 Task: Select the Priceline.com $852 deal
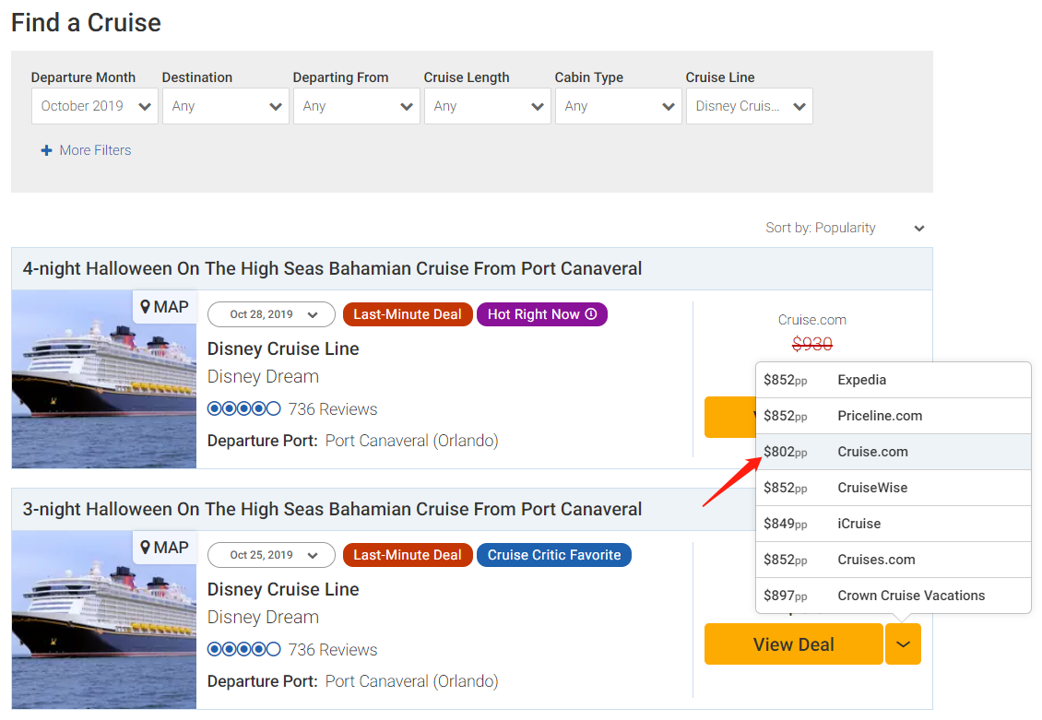[x=894, y=416]
